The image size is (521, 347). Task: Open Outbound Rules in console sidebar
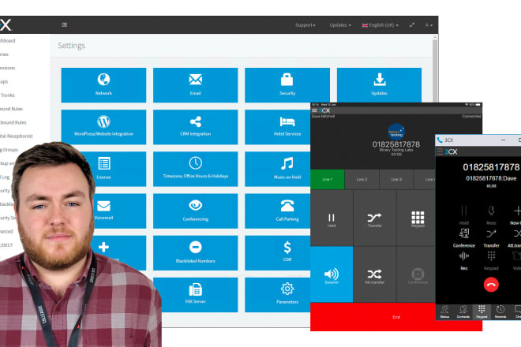(13, 122)
